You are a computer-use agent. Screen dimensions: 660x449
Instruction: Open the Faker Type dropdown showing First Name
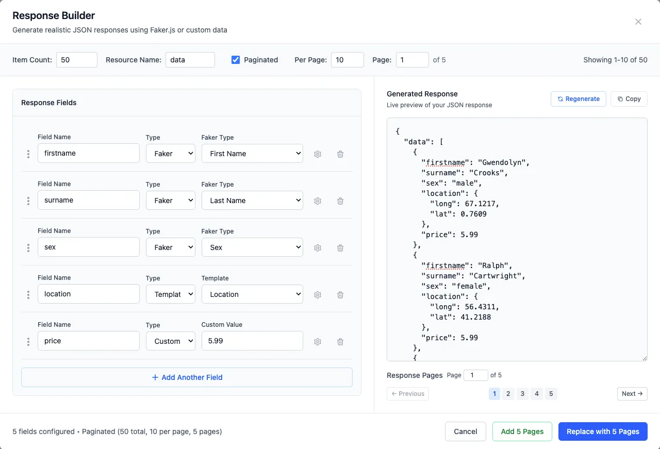point(252,153)
